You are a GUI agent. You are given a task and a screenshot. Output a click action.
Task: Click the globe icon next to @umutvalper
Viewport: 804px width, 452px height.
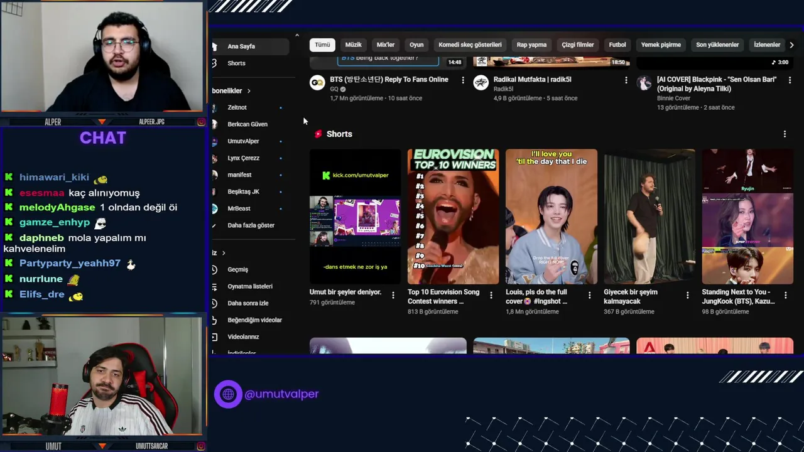[228, 394]
